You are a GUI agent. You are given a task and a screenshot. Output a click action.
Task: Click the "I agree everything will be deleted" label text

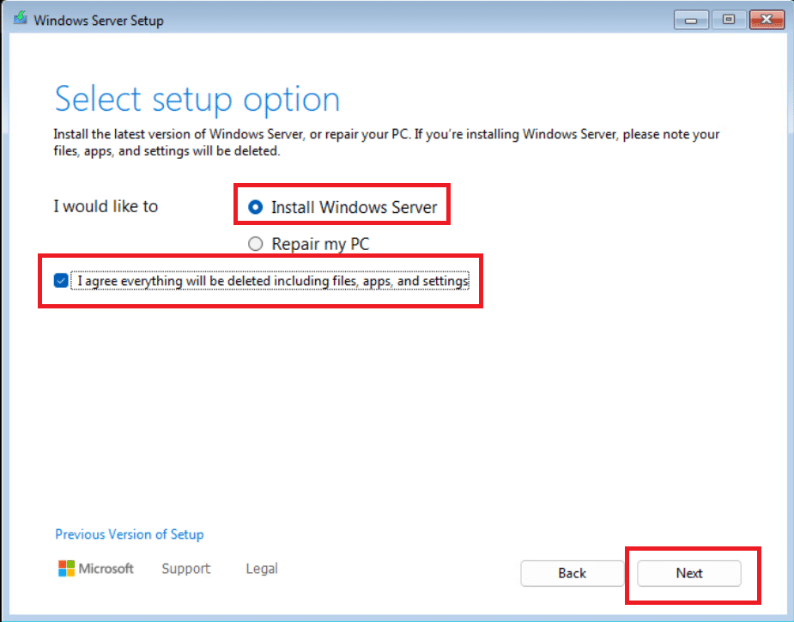click(273, 281)
